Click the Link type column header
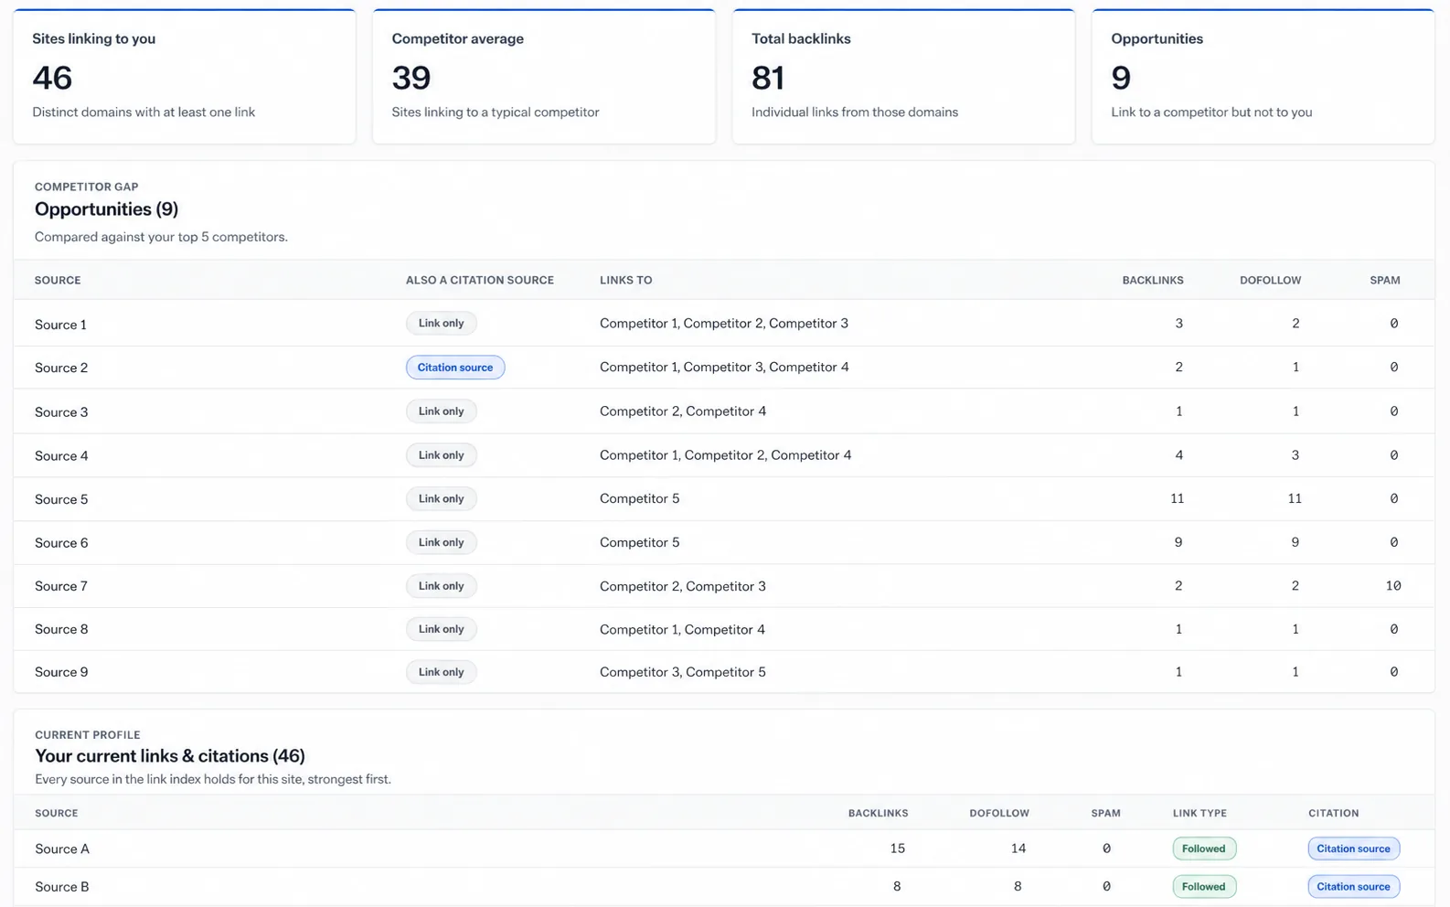The height and width of the screenshot is (907, 1450). pos(1199,813)
